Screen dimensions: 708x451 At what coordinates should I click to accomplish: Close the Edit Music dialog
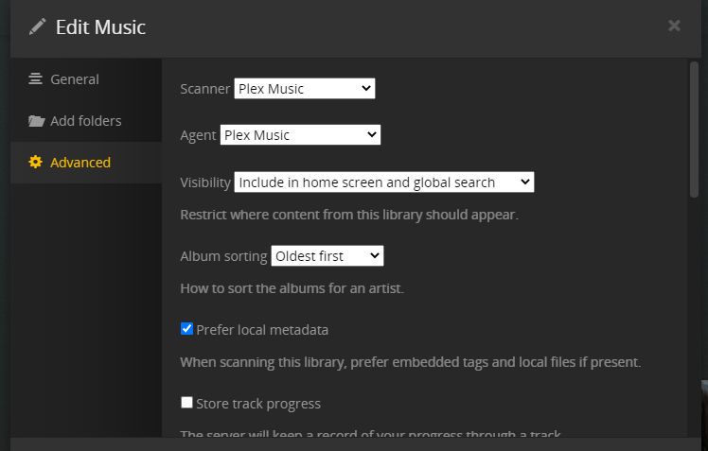click(674, 26)
